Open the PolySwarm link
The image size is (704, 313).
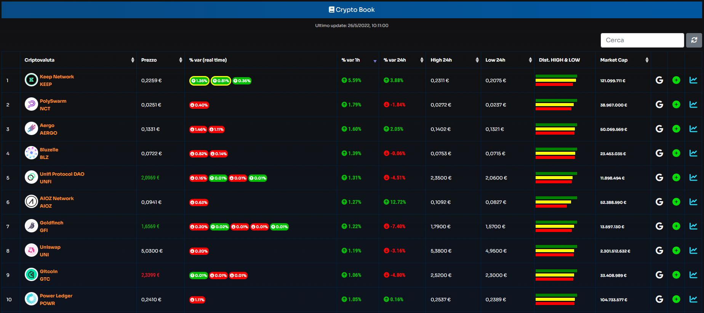click(53, 101)
